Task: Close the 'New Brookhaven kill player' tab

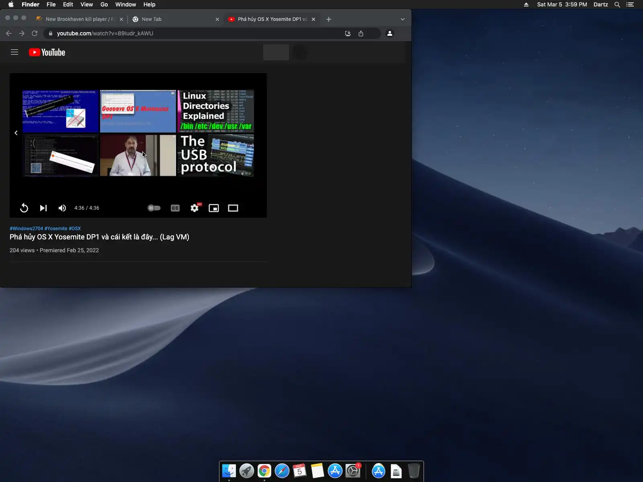Action: tap(121, 19)
